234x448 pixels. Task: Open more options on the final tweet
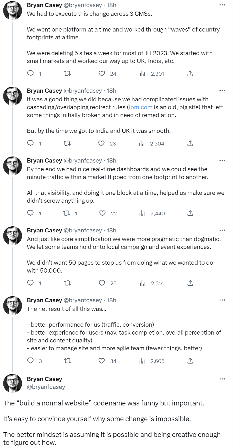222,379
